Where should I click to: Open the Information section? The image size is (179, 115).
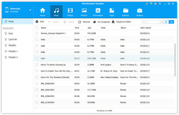click(x=98, y=12)
